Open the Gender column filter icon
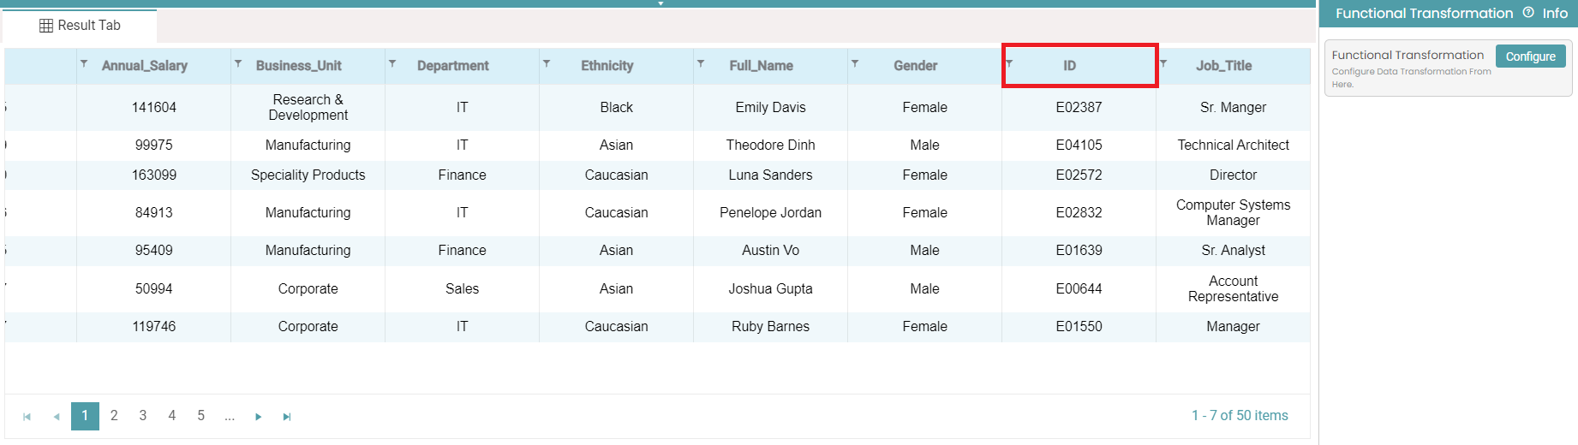 coord(855,64)
